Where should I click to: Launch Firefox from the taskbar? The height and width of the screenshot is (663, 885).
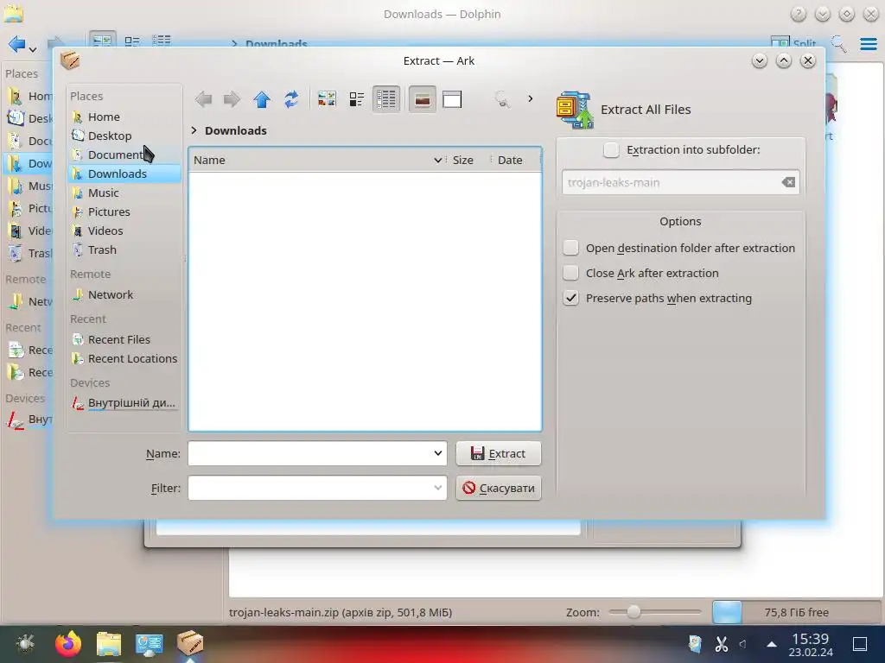click(68, 642)
